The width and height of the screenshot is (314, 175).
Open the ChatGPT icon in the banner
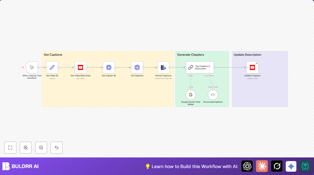247,166
